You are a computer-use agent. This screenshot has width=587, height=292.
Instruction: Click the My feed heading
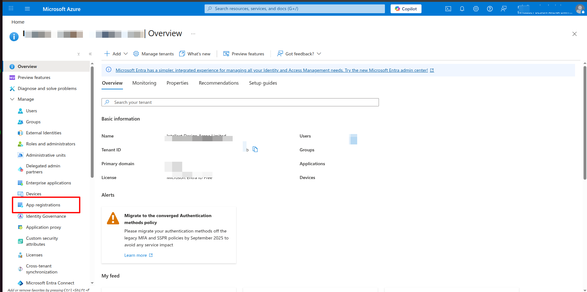pos(110,276)
